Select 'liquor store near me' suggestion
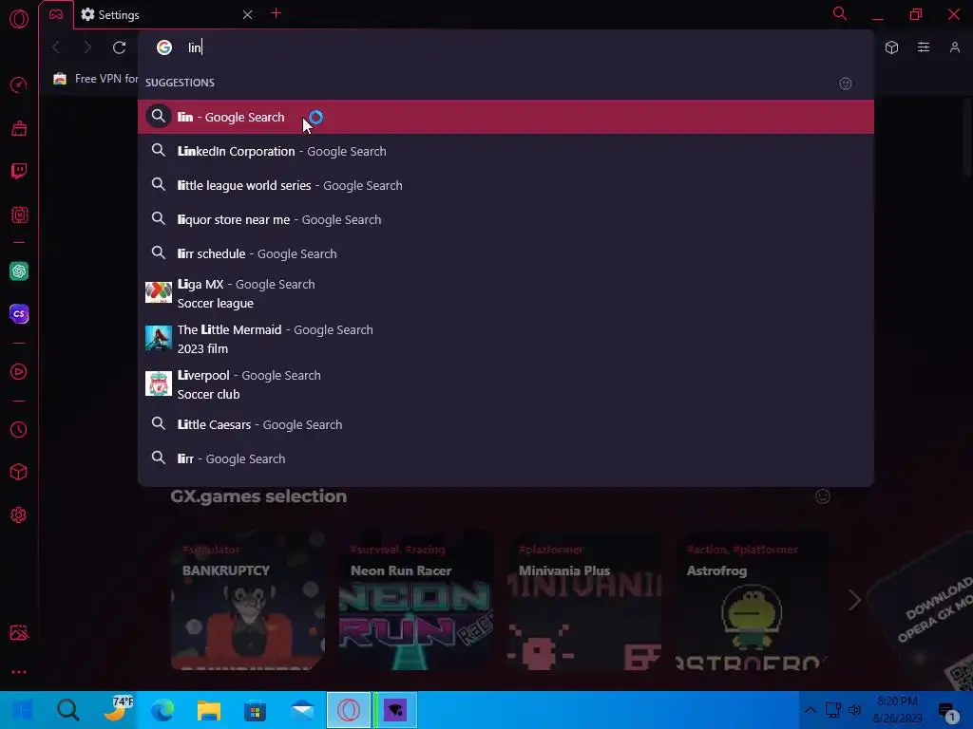The height and width of the screenshot is (729, 973). (506, 219)
